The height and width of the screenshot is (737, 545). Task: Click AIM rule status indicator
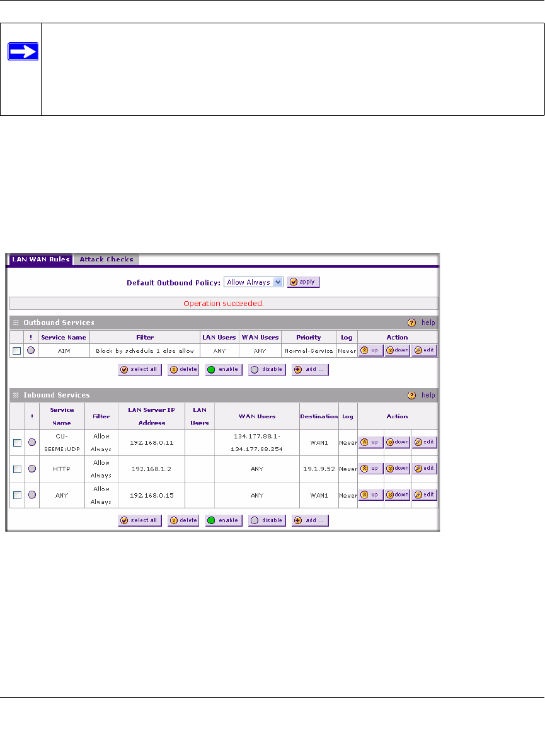tap(31, 351)
